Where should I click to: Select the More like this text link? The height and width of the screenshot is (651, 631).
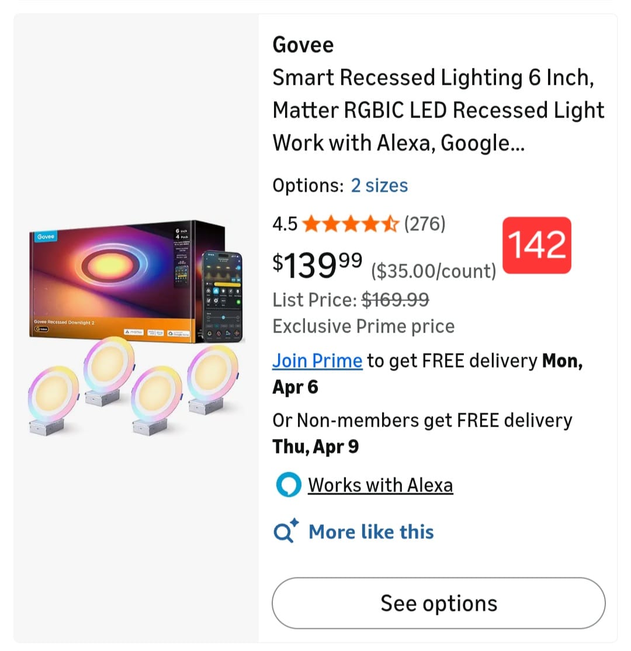pos(371,532)
